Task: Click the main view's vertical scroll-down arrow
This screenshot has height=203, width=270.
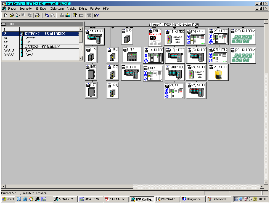Action: 266,182
